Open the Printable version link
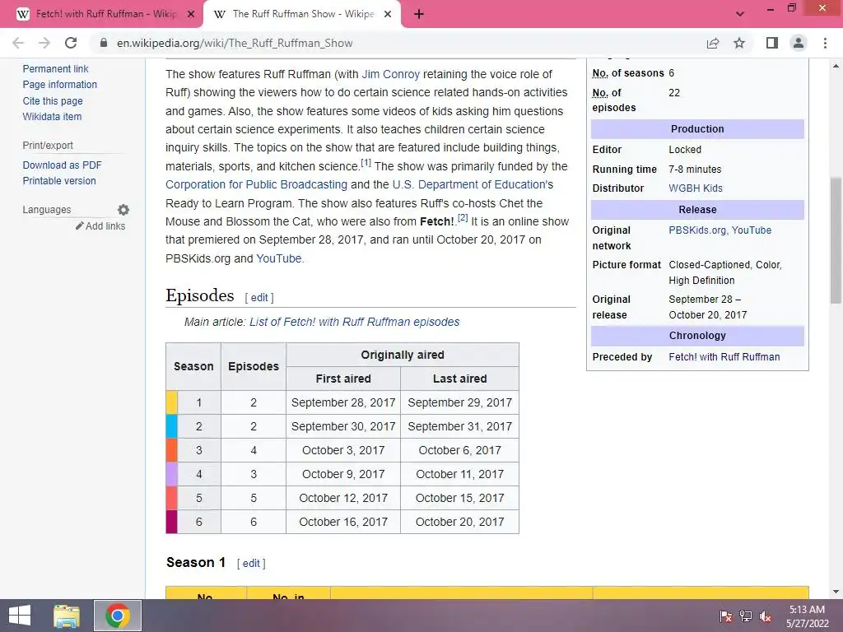Screen dimensions: 843x632 click(x=59, y=180)
